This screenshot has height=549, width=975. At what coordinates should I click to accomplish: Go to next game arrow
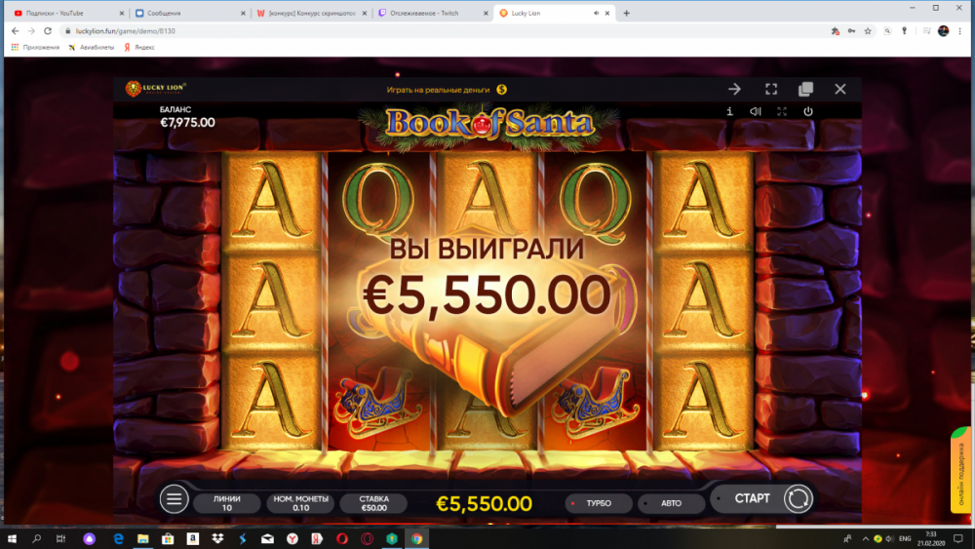(734, 89)
